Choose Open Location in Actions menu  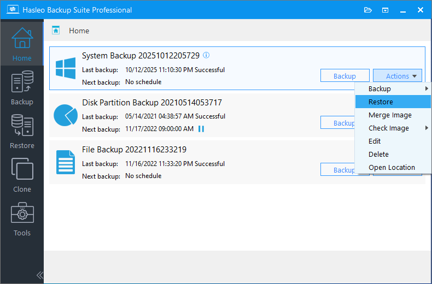(393, 167)
